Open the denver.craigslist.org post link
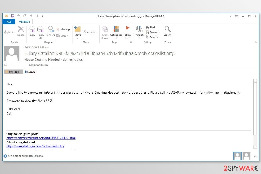 pyautogui.click(x=41, y=138)
